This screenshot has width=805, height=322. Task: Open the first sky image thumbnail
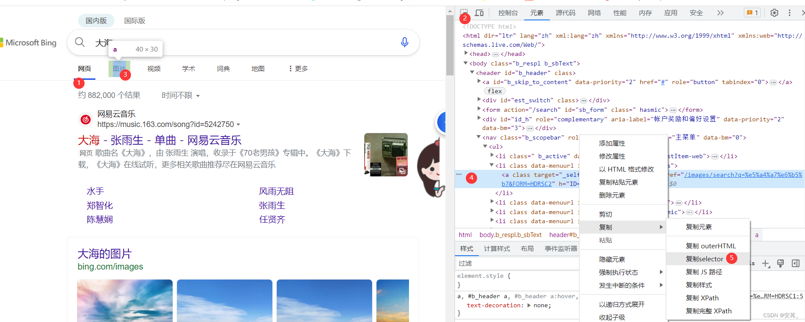point(125,300)
